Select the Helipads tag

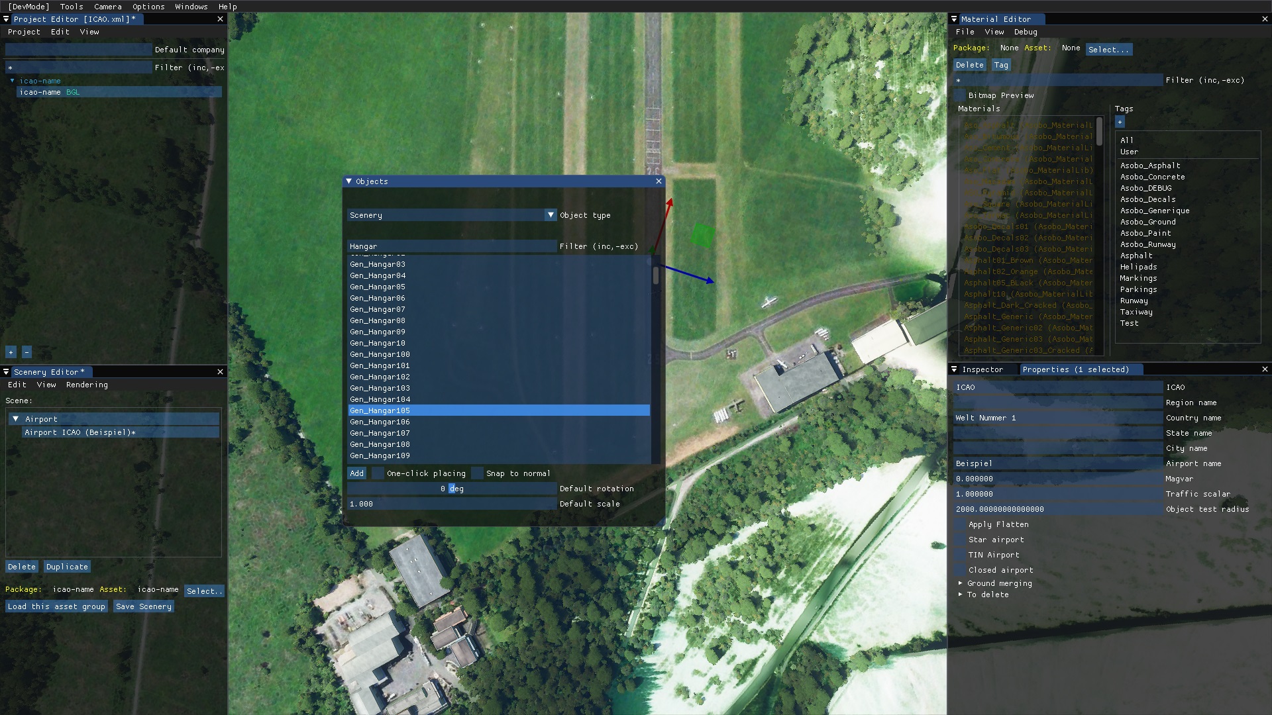click(x=1139, y=267)
